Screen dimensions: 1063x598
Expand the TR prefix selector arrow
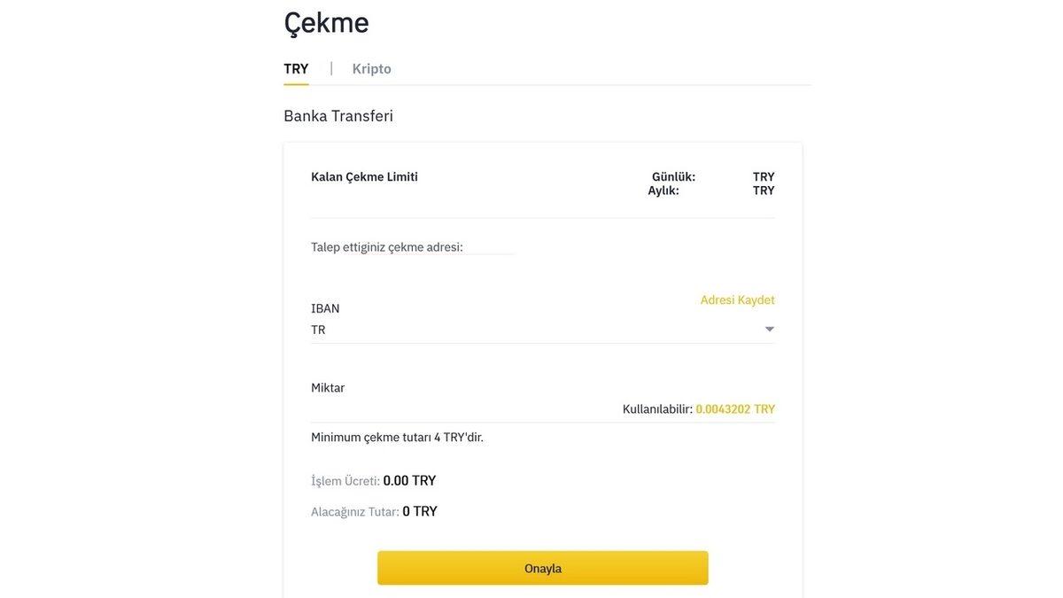click(x=769, y=327)
